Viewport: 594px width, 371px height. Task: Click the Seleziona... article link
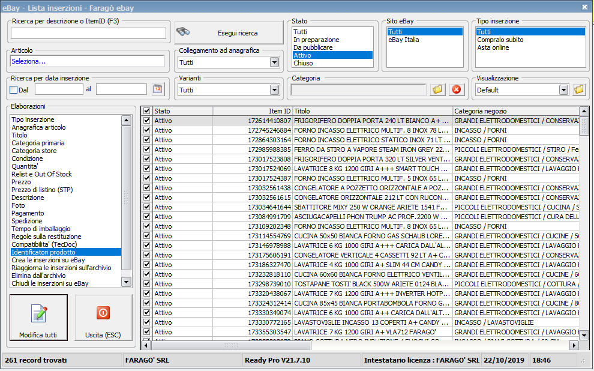coord(28,61)
